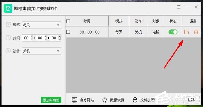Click the seconds stepper arrows
This screenshot has width=203, height=107.
(59, 38)
